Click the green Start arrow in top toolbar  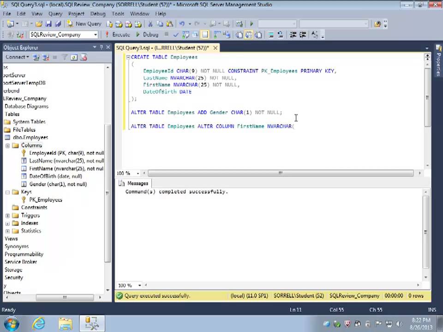pyautogui.click(x=251, y=24)
